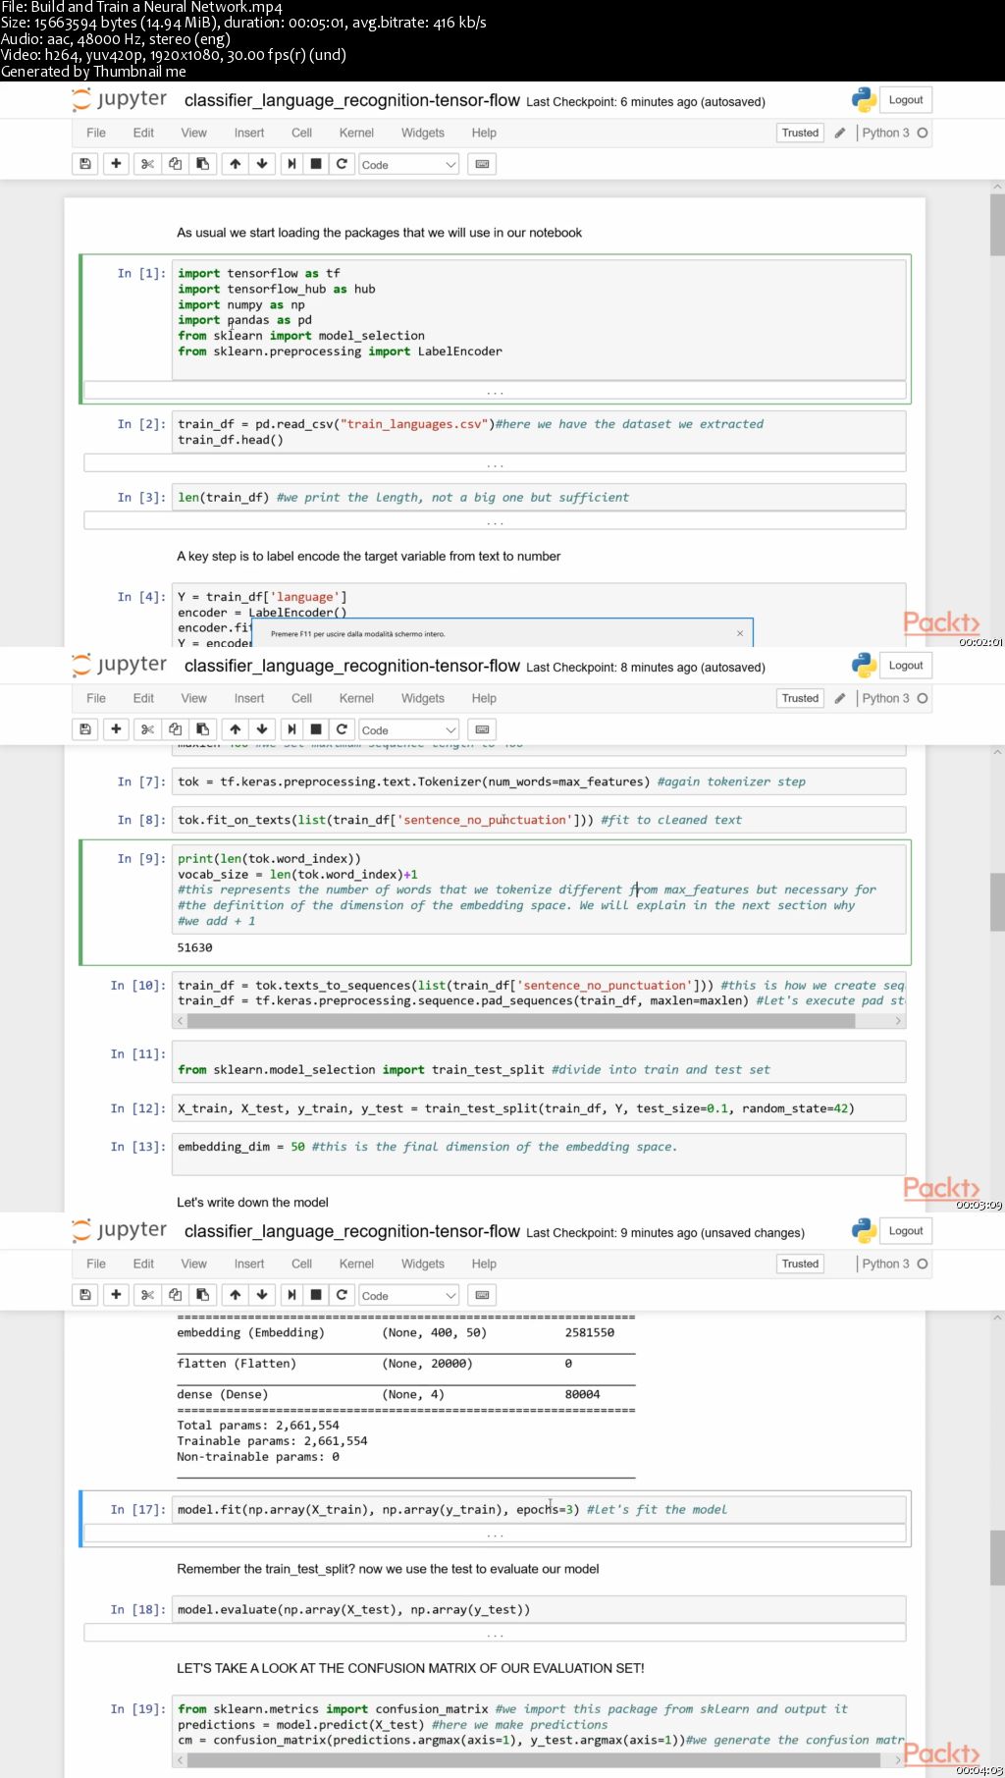Click the Trusted button in 6-minutes-ago notebook
1005x1778 pixels.
pos(800,133)
